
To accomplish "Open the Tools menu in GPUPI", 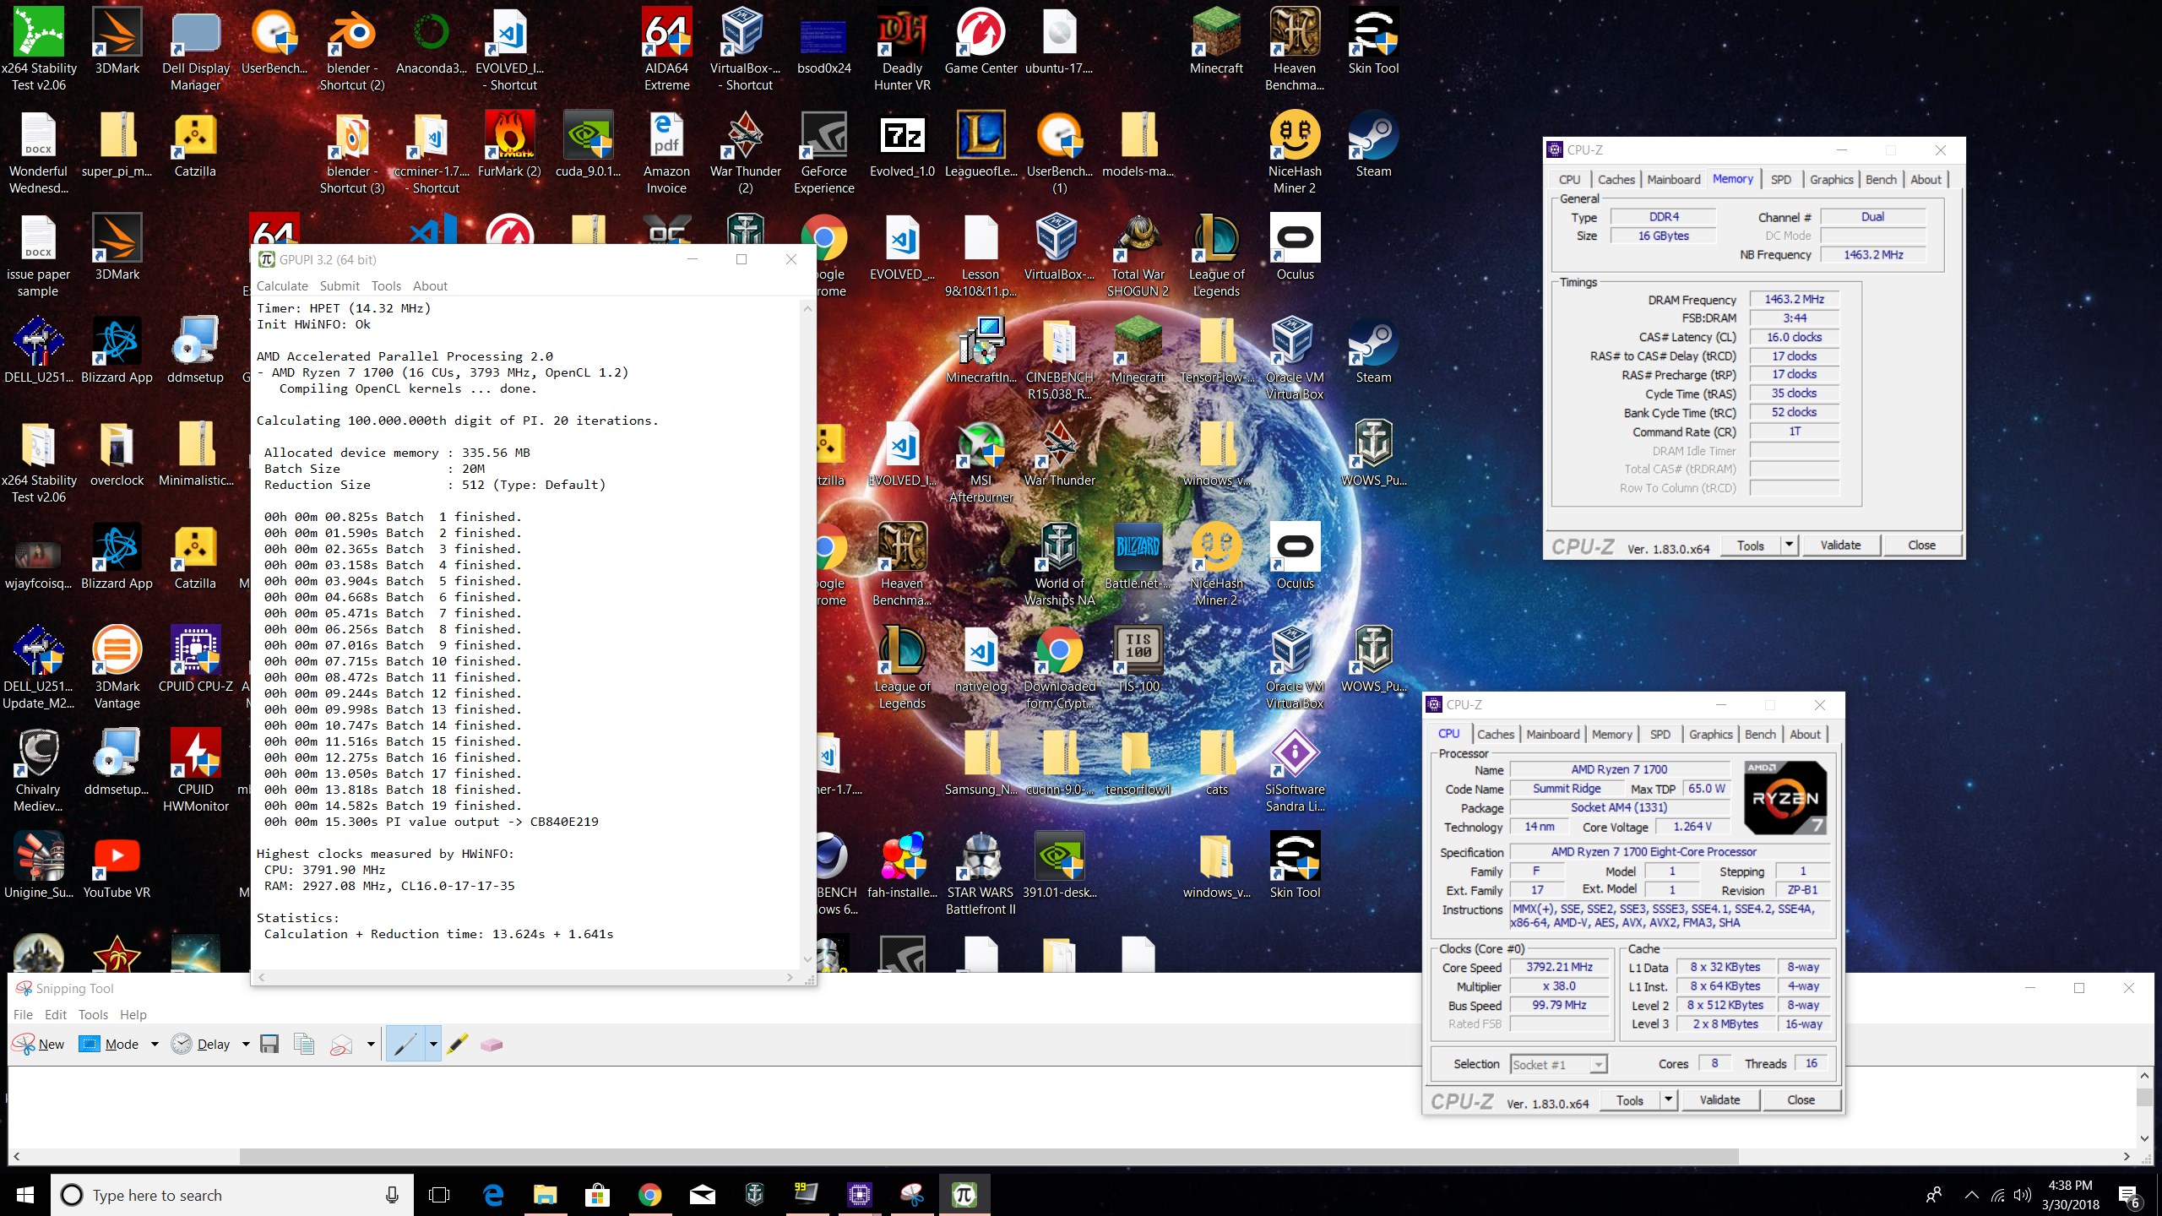I will pyautogui.click(x=386, y=286).
